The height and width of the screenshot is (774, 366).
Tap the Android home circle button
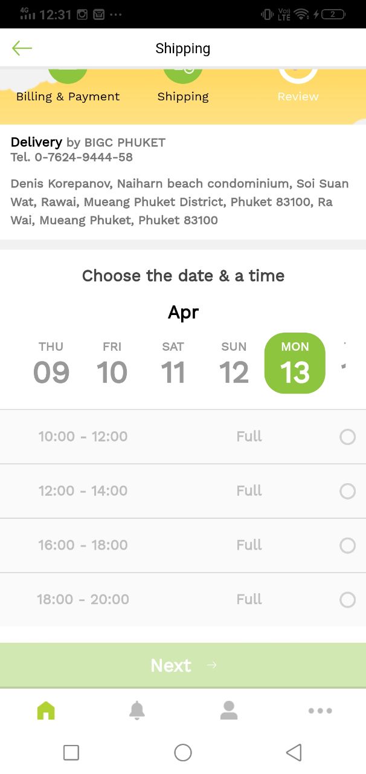point(183,752)
